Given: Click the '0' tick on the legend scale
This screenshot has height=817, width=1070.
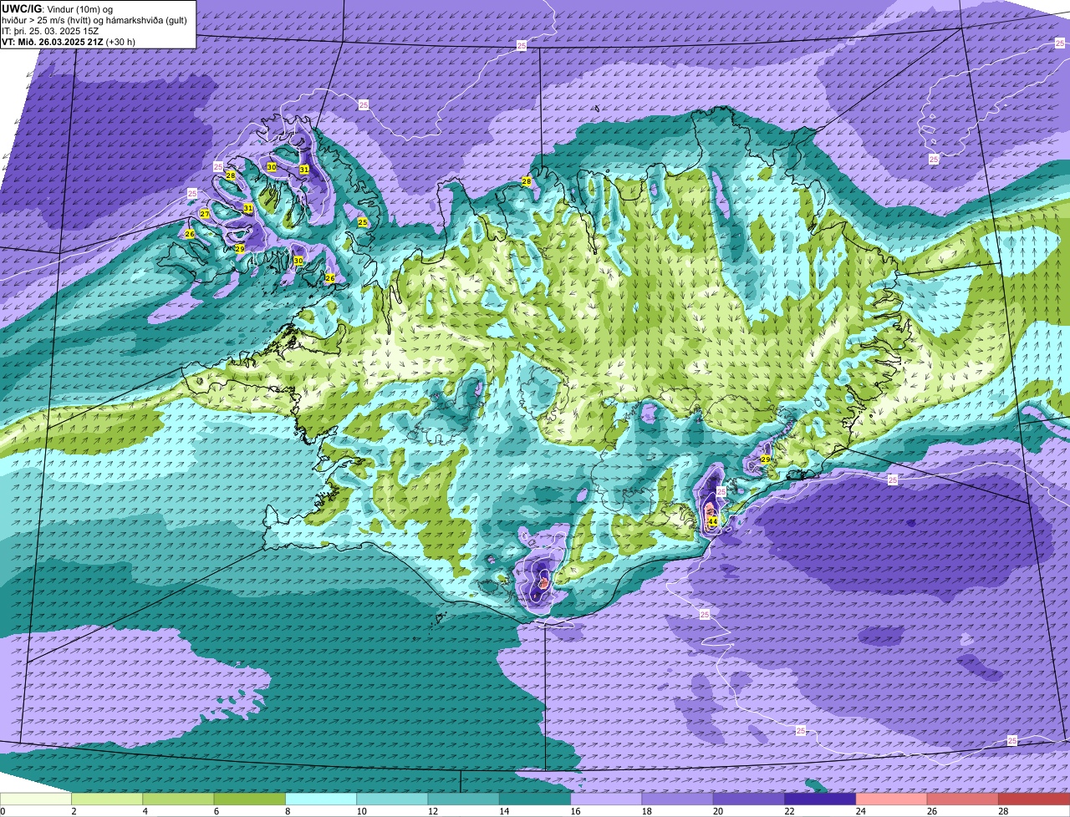Looking at the screenshot, I should [x=3, y=811].
